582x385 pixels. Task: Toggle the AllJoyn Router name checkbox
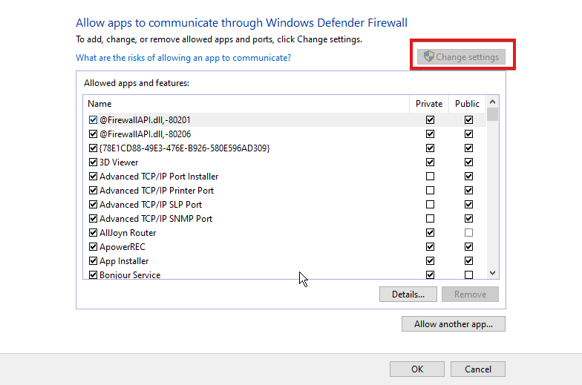click(93, 233)
